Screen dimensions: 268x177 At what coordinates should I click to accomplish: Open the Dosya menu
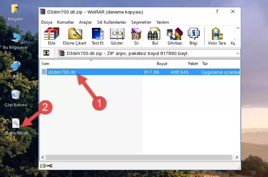click(47, 22)
